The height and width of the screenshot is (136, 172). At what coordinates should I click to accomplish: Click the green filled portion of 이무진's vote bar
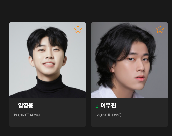pyautogui.click(x=108, y=120)
